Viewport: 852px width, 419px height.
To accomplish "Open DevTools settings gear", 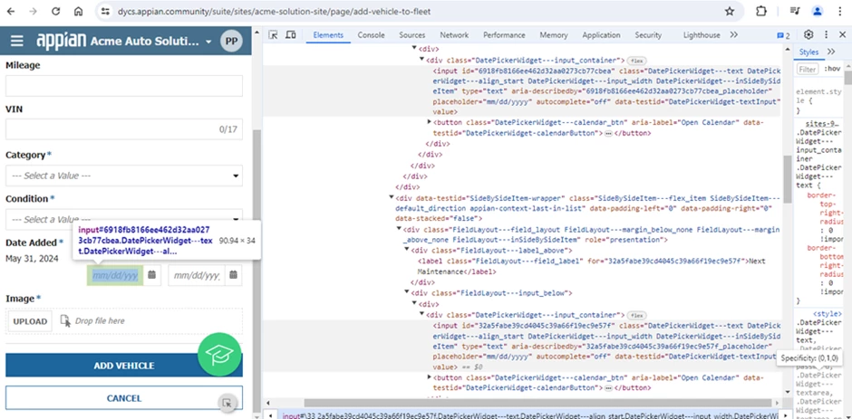I will [808, 34].
